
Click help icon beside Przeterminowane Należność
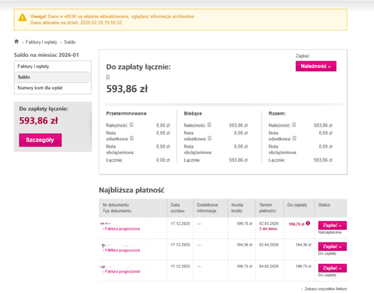[x=133, y=125]
